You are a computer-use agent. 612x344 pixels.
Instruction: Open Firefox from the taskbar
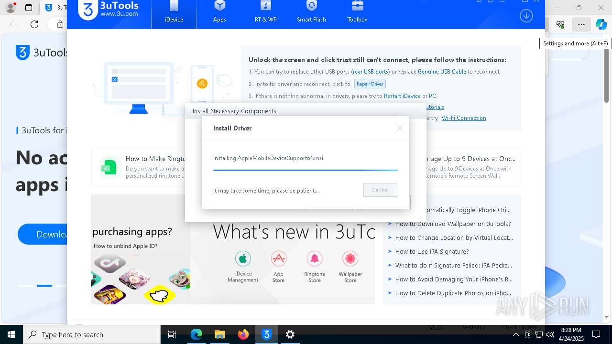point(243,334)
